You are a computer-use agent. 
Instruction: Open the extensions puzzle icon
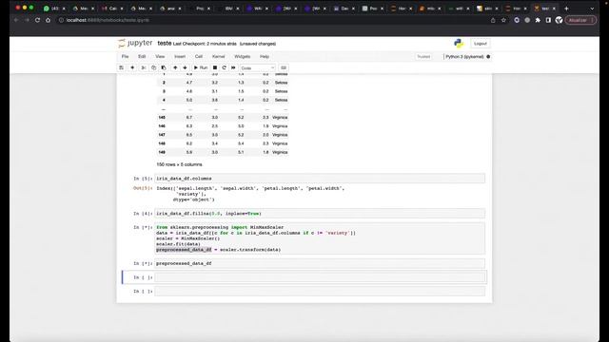point(538,20)
